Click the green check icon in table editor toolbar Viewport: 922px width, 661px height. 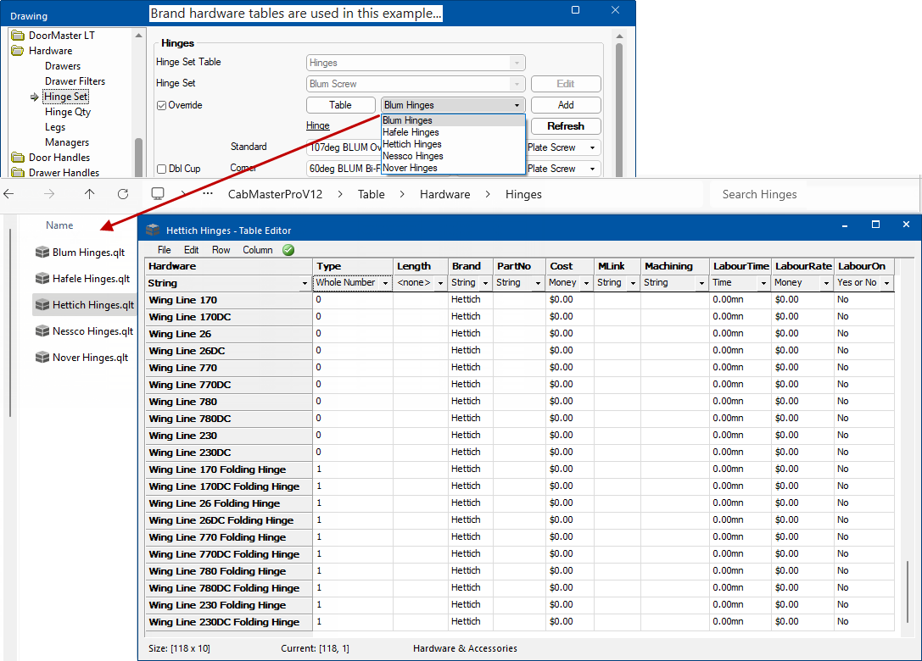[289, 250]
